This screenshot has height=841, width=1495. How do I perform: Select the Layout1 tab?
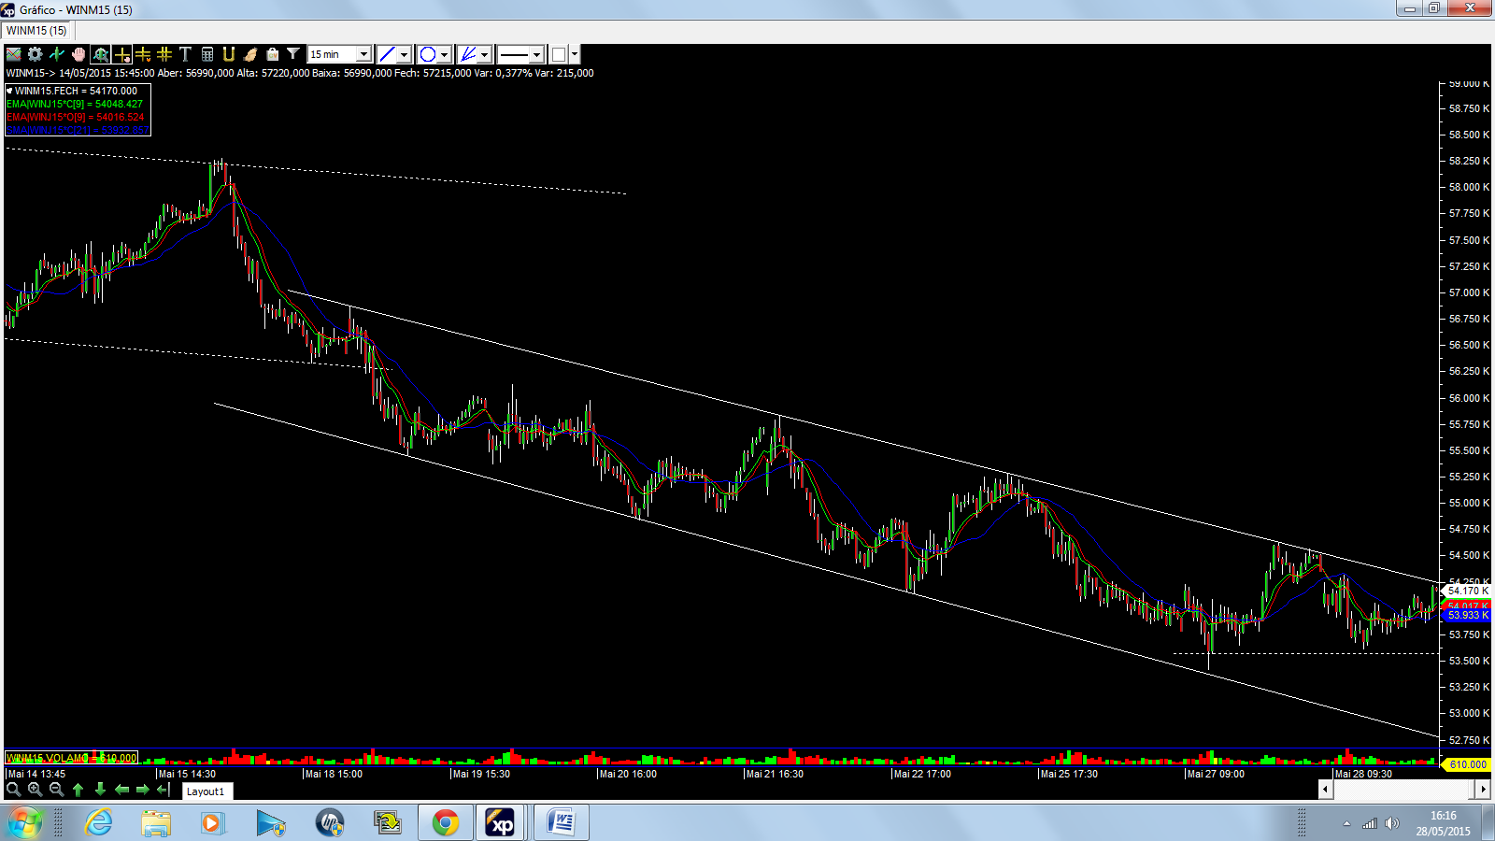206,791
